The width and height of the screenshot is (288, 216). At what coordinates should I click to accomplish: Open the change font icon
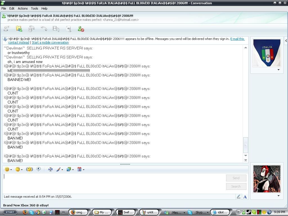[50, 169]
